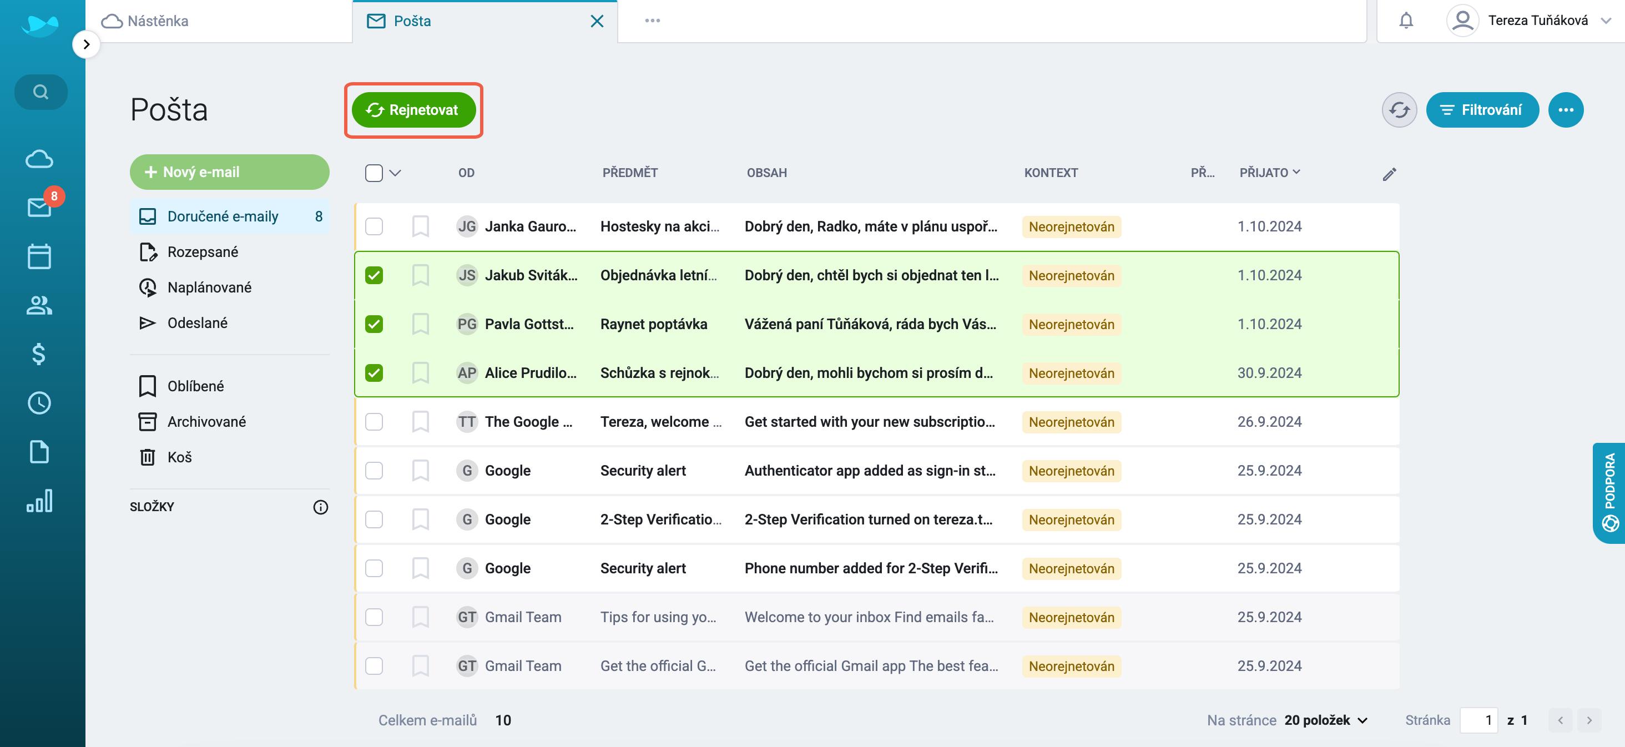The image size is (1625, 747).
Task: Check the Get the official Gmail app checkbox
Action: click(x=374, y=665)
